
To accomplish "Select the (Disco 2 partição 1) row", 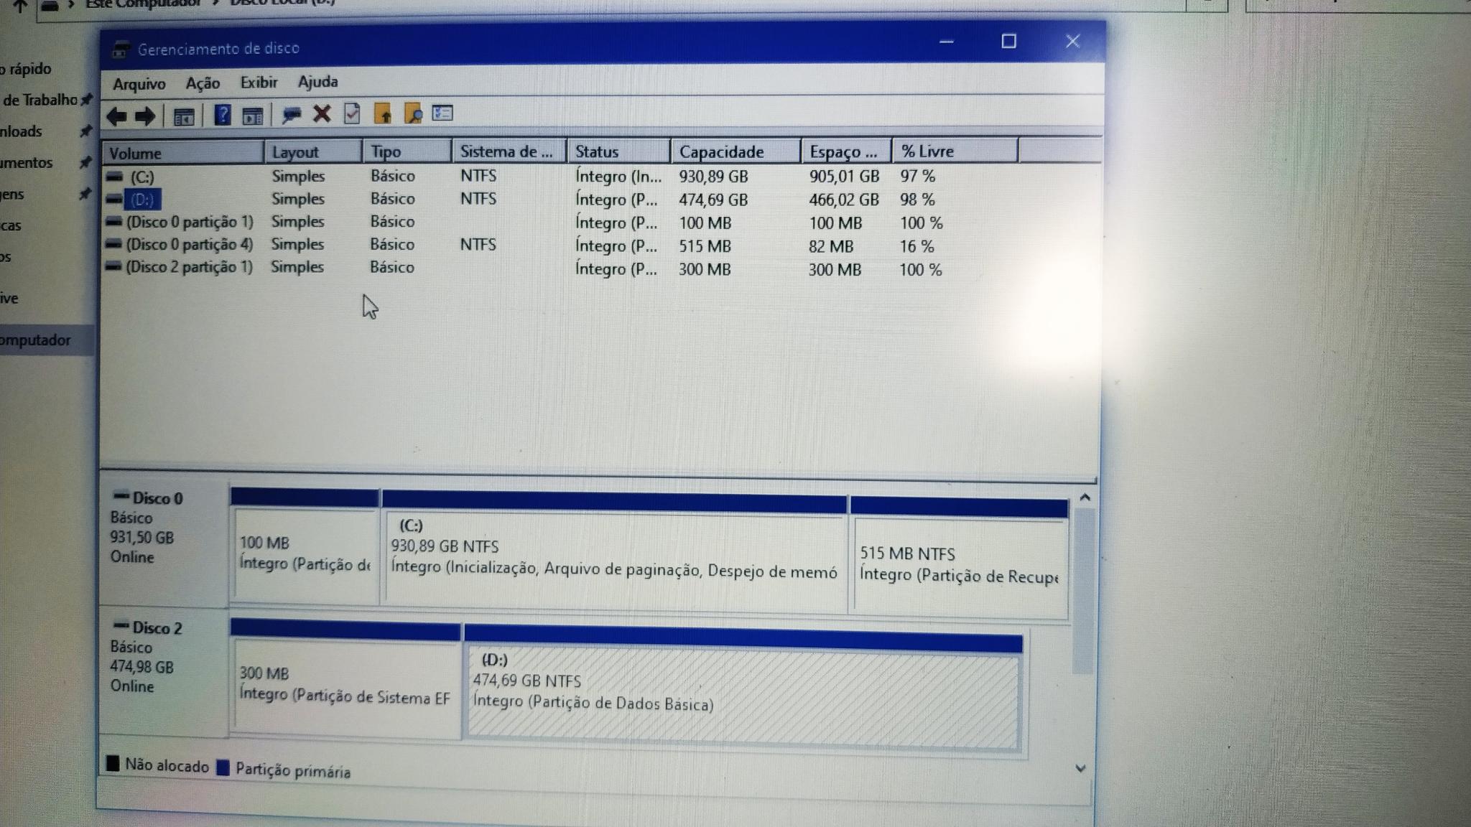I will pos(524,268).
